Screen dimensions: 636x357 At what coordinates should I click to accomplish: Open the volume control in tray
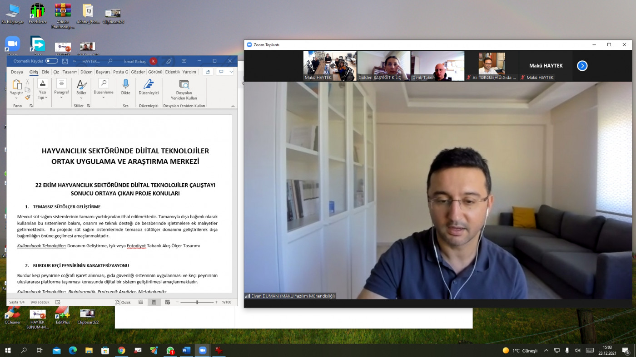(x=577, y=350)
